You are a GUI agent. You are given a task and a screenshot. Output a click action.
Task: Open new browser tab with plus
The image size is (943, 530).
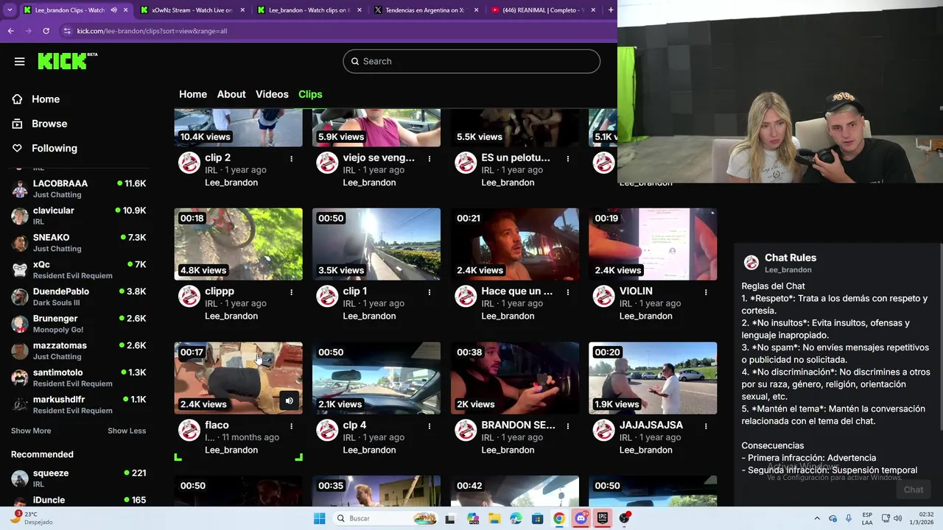[x=611, y=10]
